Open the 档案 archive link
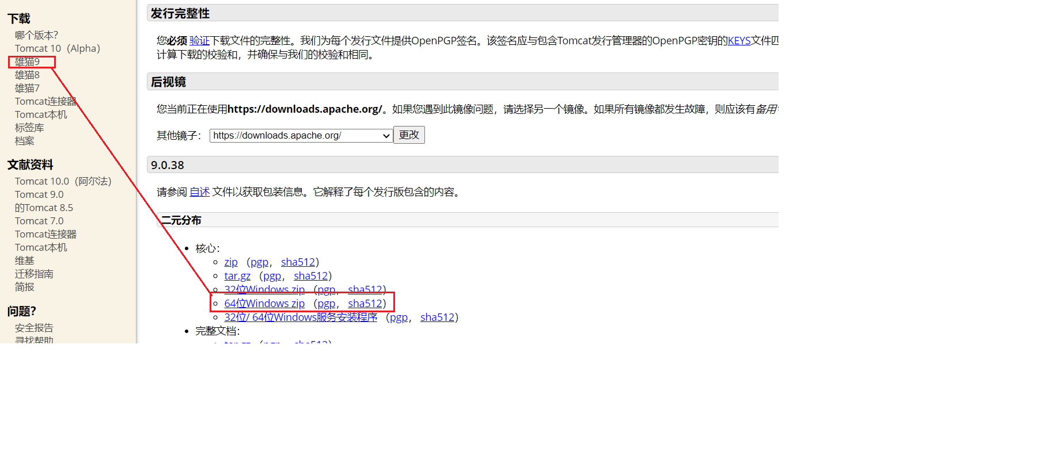 25,141
